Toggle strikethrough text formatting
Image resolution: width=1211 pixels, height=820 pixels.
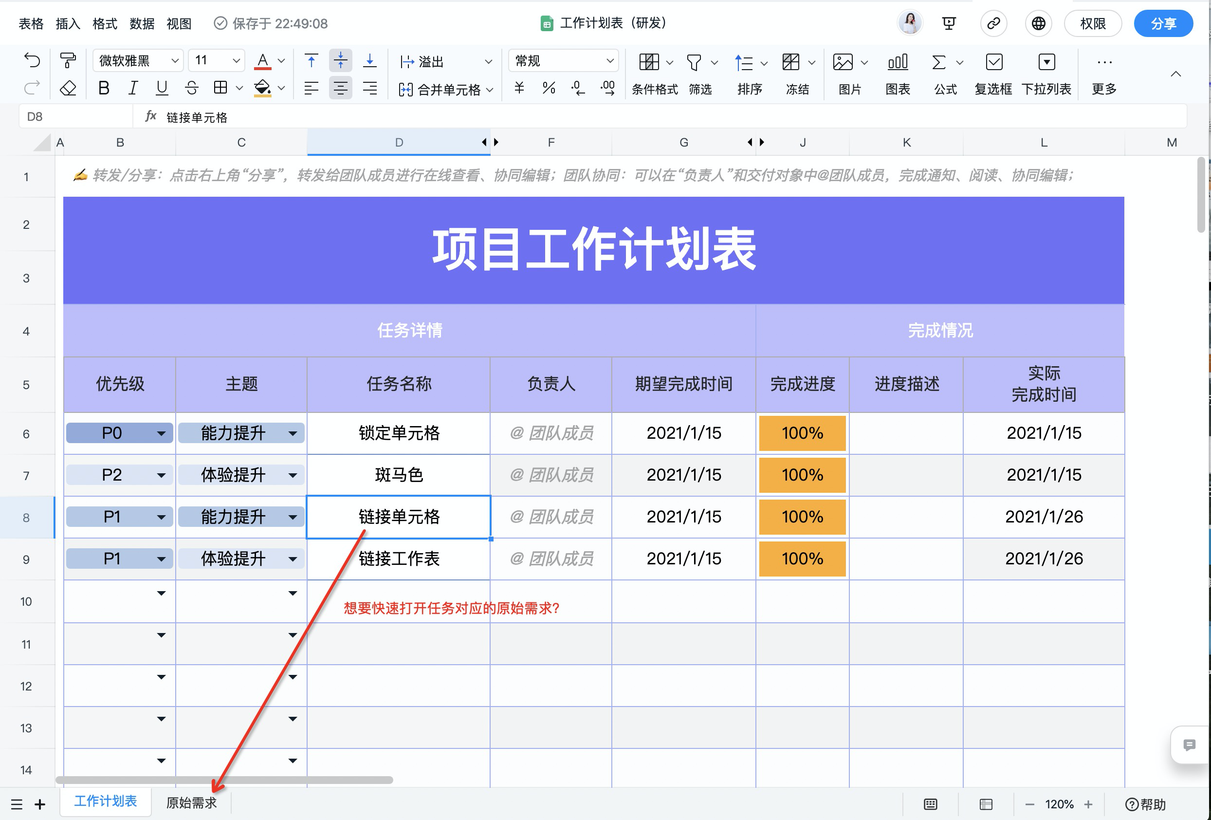point(192,88)
